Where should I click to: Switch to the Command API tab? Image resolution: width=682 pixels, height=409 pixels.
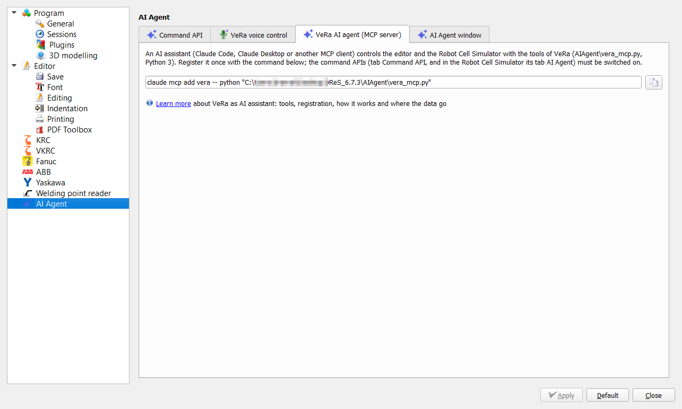tap(175, 34)
